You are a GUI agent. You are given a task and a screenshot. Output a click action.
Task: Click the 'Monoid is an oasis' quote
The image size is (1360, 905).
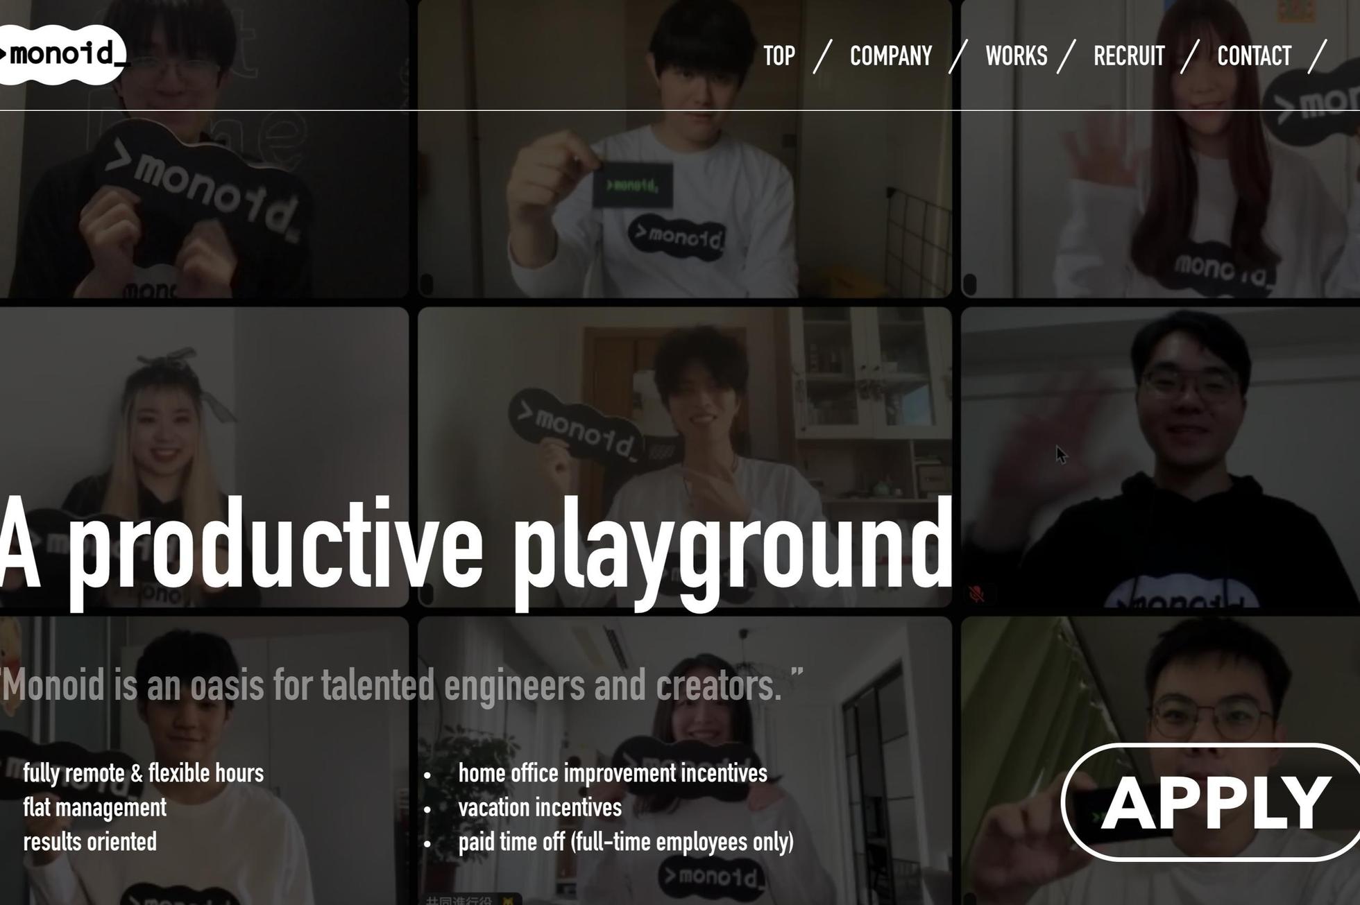click(x=401, y=685)
